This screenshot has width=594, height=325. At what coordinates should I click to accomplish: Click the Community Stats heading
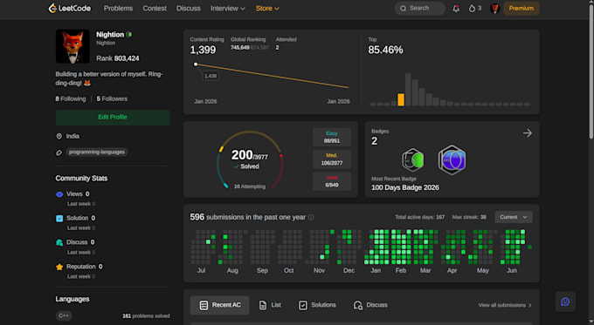[x=81, y=179]
